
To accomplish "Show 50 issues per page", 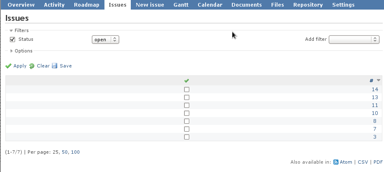I will pyautogui.click(x=65, y=152).
